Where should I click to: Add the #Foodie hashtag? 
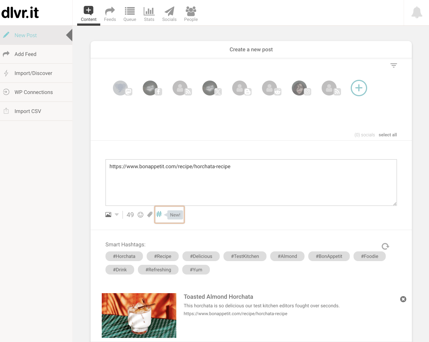tap(369, 256)
